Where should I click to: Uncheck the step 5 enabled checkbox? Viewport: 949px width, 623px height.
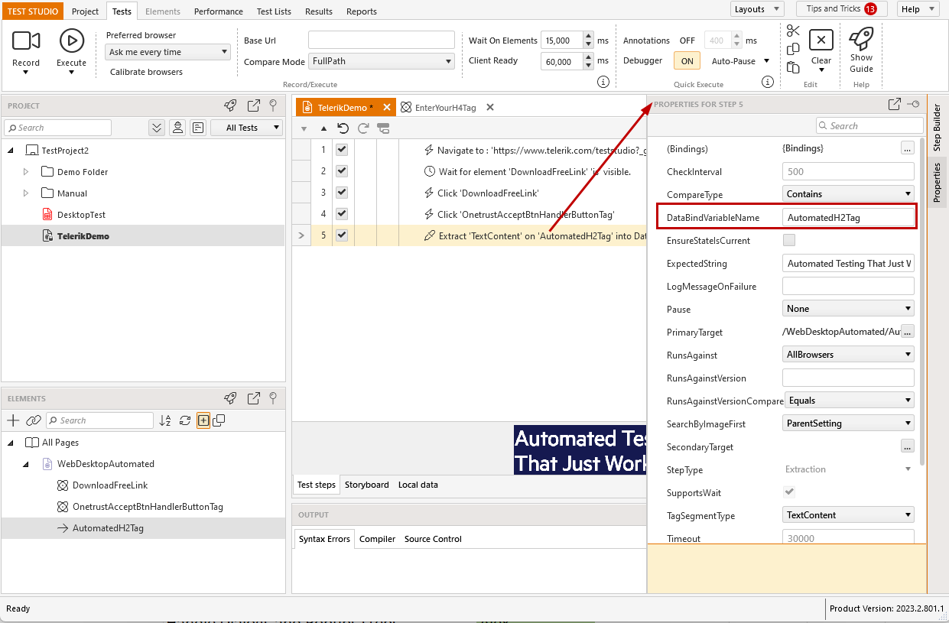[342, 235]
